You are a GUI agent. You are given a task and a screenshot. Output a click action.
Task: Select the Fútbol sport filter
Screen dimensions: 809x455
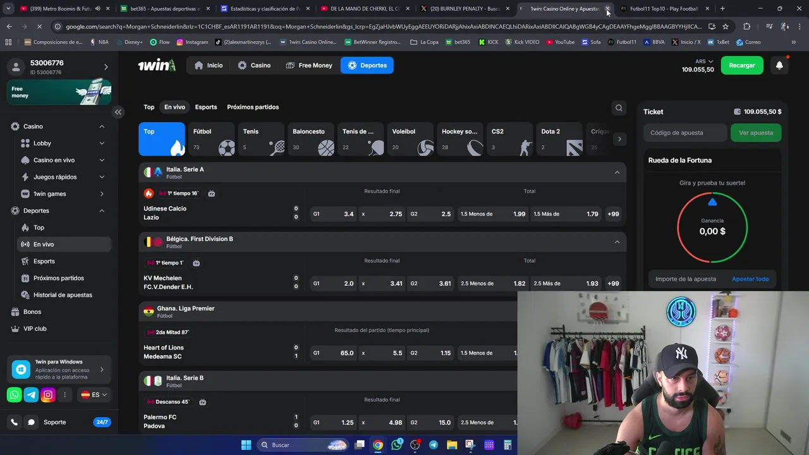click(213, 139)
